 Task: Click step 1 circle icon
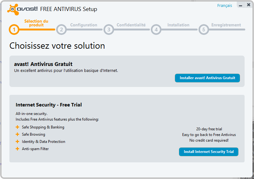[14, 30]
